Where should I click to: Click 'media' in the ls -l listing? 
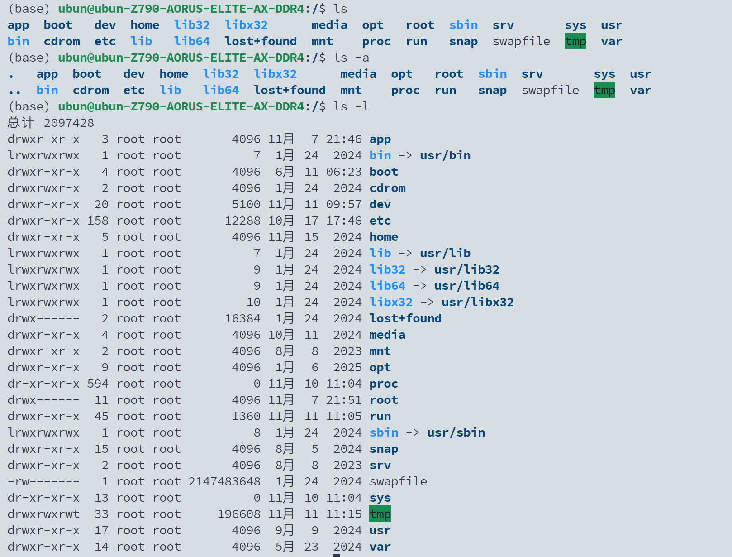387,335
